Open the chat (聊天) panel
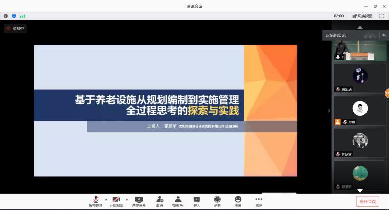The width and height of the screenshot is (389, 210). coord(196,201)
